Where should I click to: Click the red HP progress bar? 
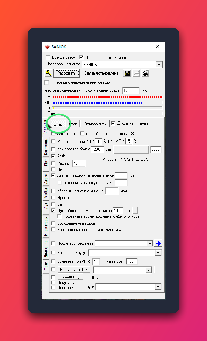click(x=107, y=98)
